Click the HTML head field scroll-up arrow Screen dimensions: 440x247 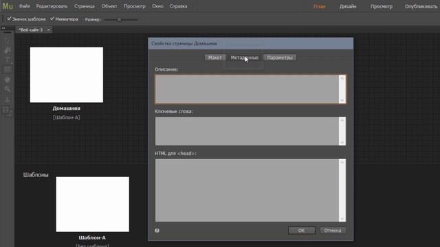coord(342,162)
